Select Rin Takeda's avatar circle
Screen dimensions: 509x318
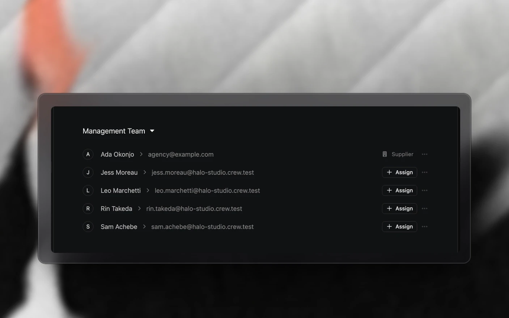[88, 209]
